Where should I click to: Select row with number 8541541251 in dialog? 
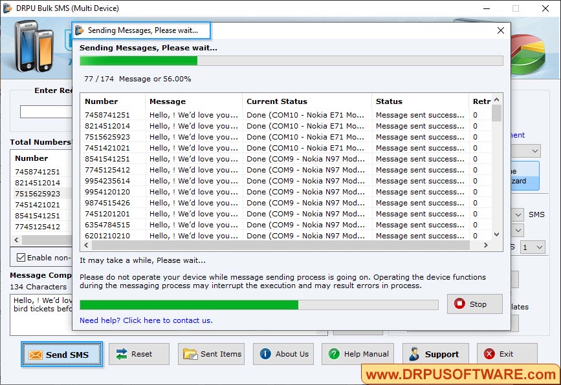click(286, 159)
